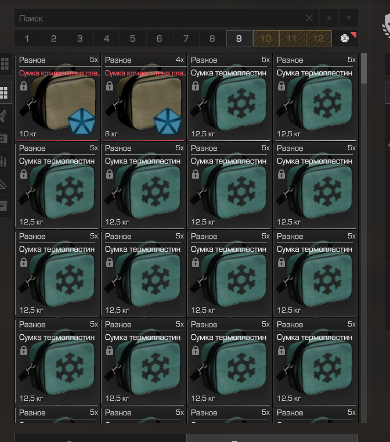Filter by ammo using the bullets icon
390x442 pixels.
3,161
